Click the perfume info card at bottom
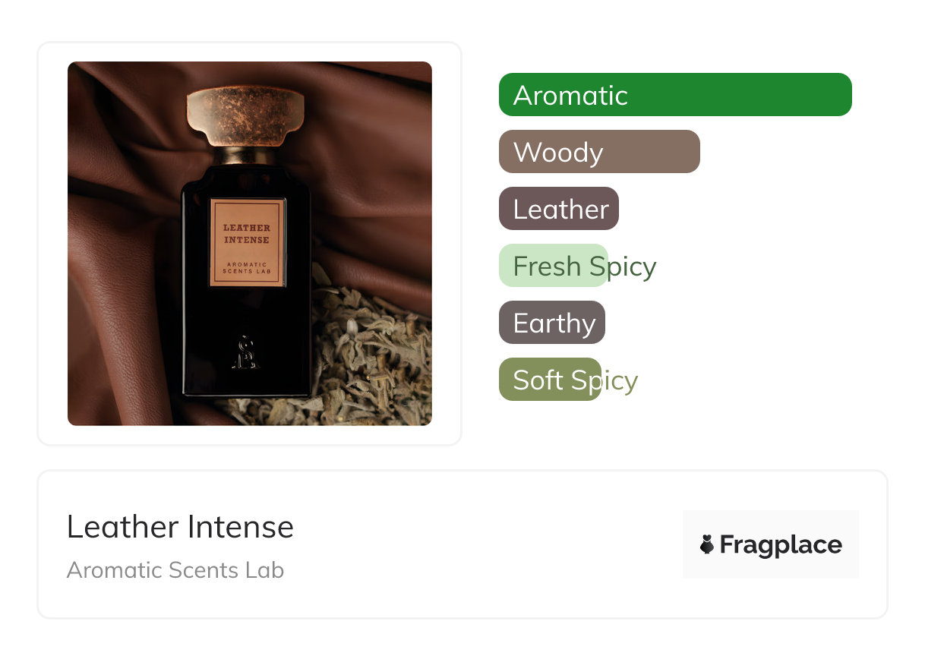Screen dimensions: 925x656 [462, 544]
